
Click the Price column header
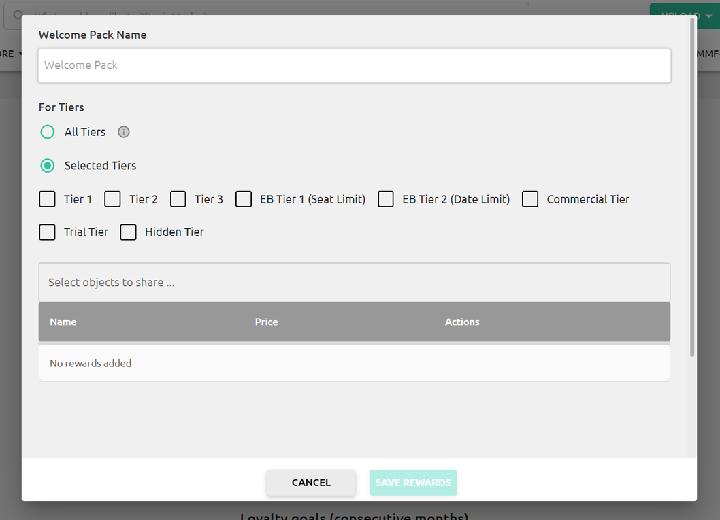pos(266,322)
